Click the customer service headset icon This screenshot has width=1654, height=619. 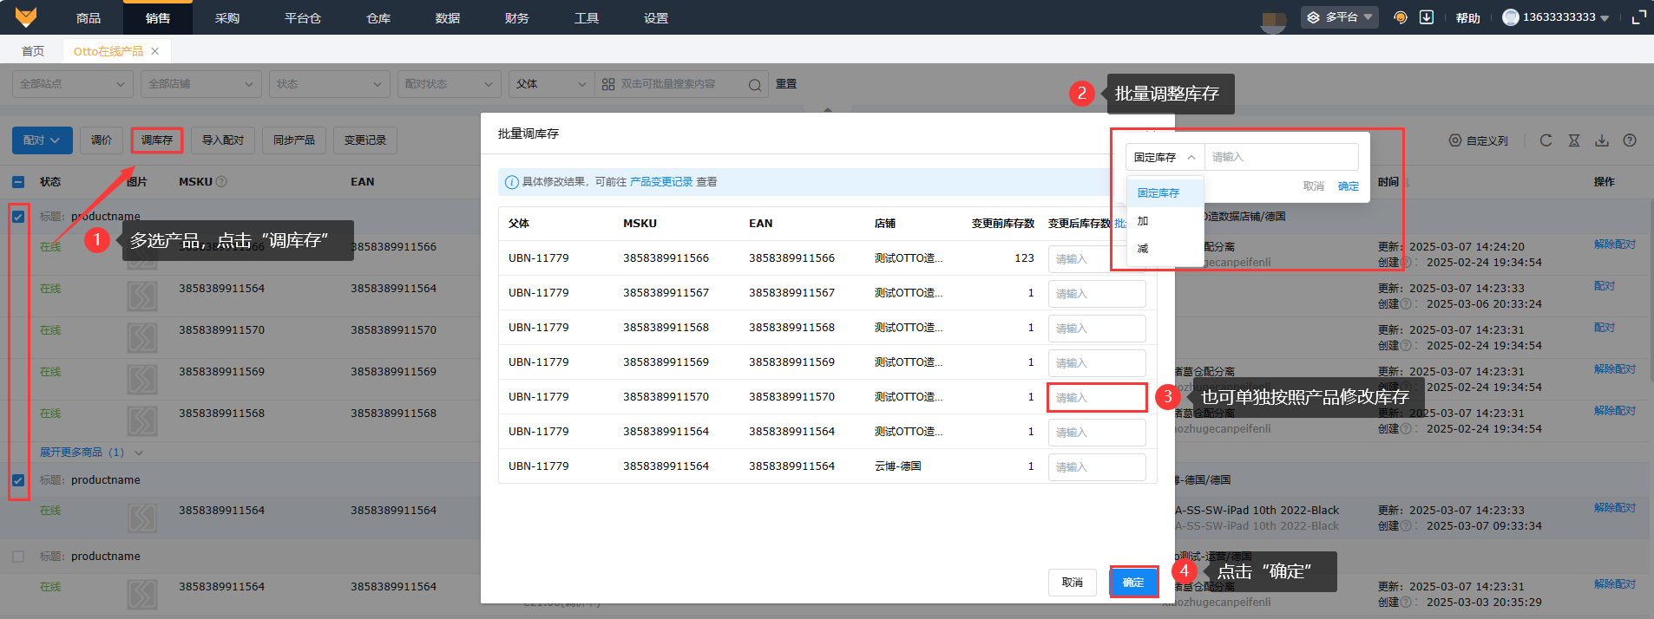(1400, 17)
